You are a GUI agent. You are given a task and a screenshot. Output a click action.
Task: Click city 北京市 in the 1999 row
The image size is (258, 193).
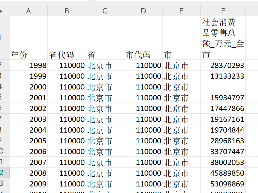coord(181,76)
